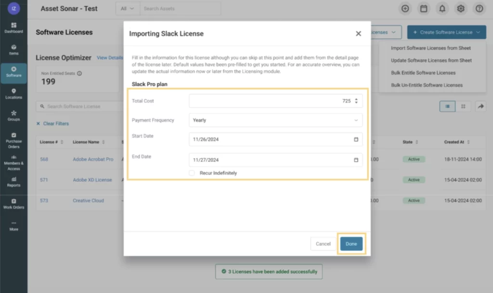Open the Adobe XD License link

(92, 180)
